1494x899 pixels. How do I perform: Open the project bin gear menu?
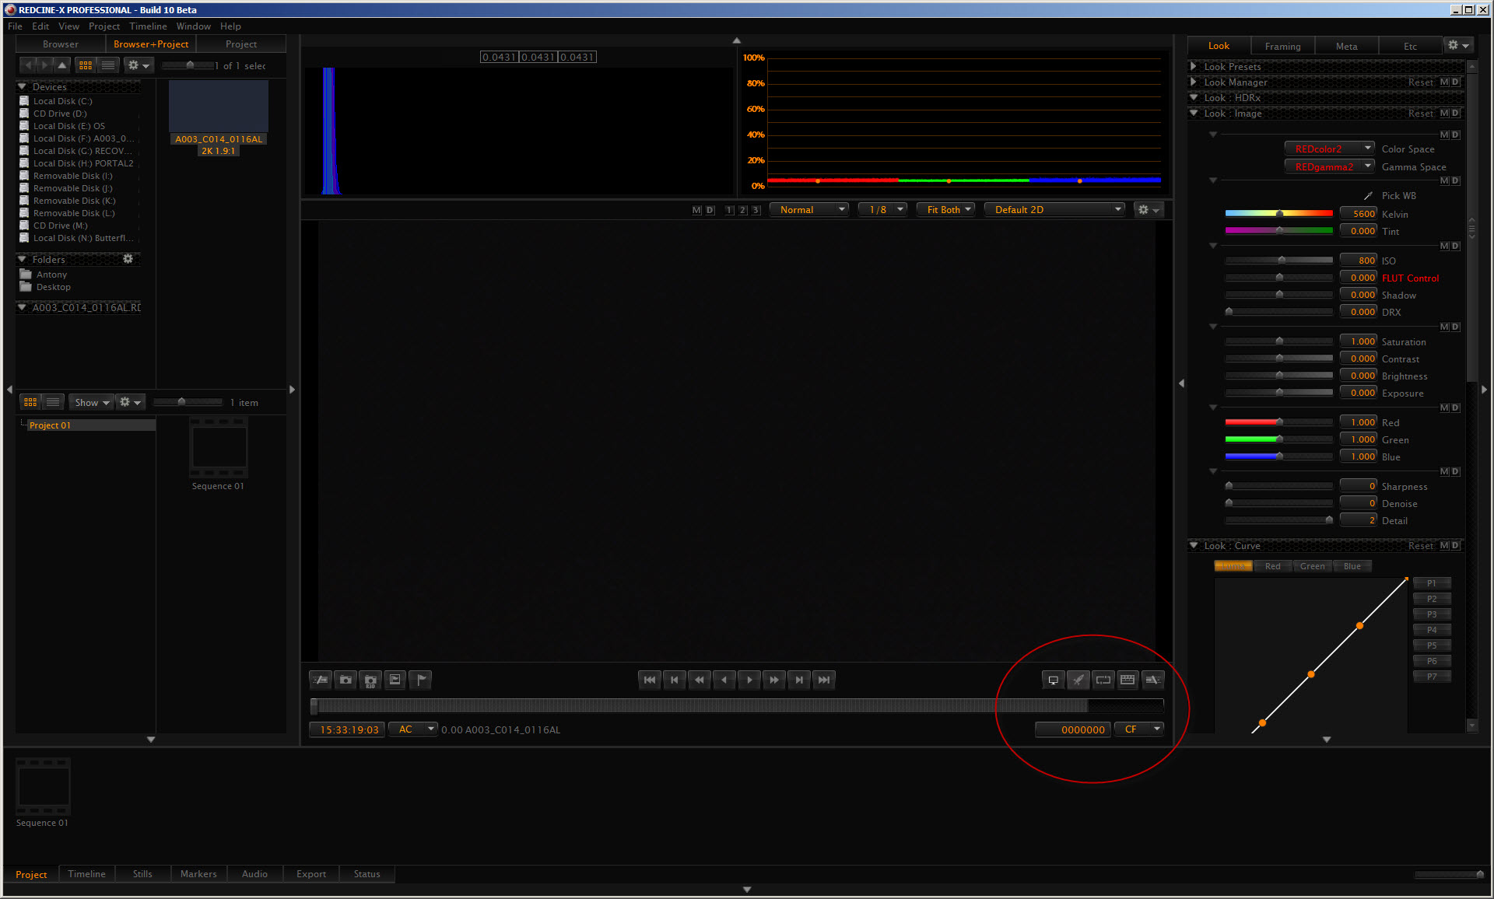(129, 402)
